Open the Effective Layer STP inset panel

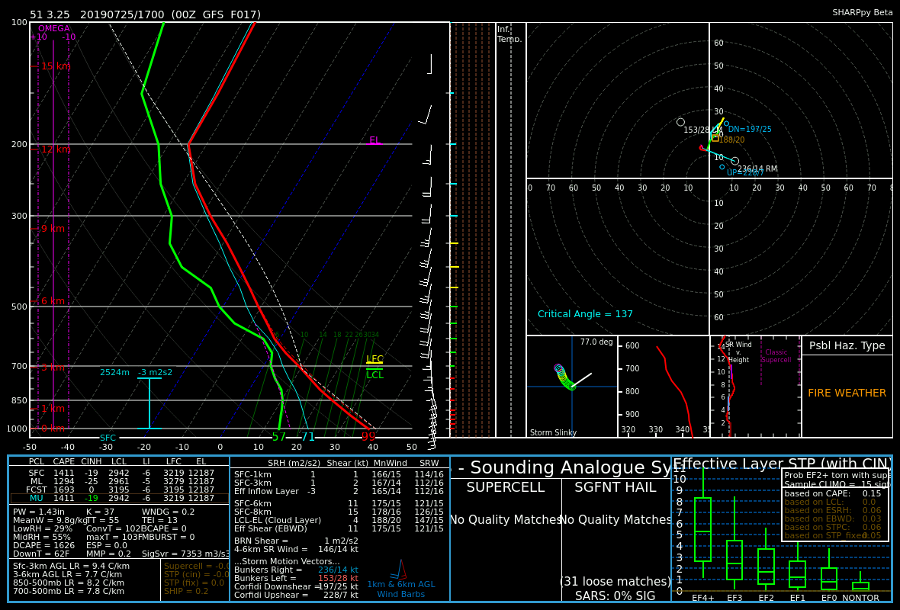click(782, 529)
